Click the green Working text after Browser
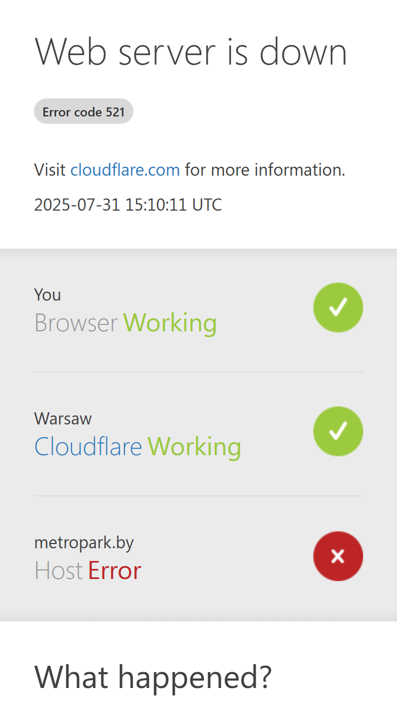 click(x=170, y=323)
